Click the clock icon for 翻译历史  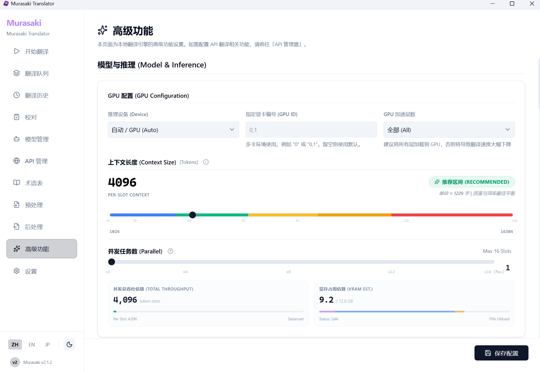(x=17, y=95)
